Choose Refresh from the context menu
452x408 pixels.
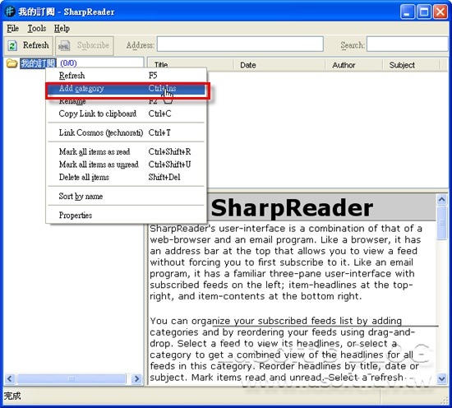[126, 76]
